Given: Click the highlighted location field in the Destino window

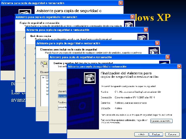Looking at the screenshot, I should coord(63,96).
